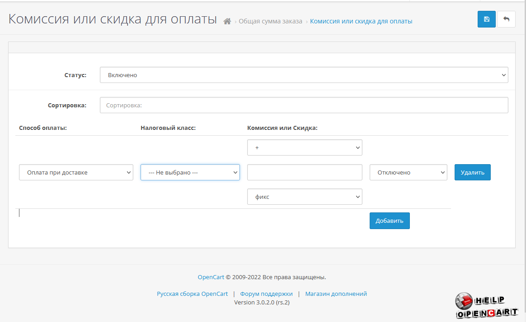
Task: Click the commission amount input field
Action: coord(305,172)
